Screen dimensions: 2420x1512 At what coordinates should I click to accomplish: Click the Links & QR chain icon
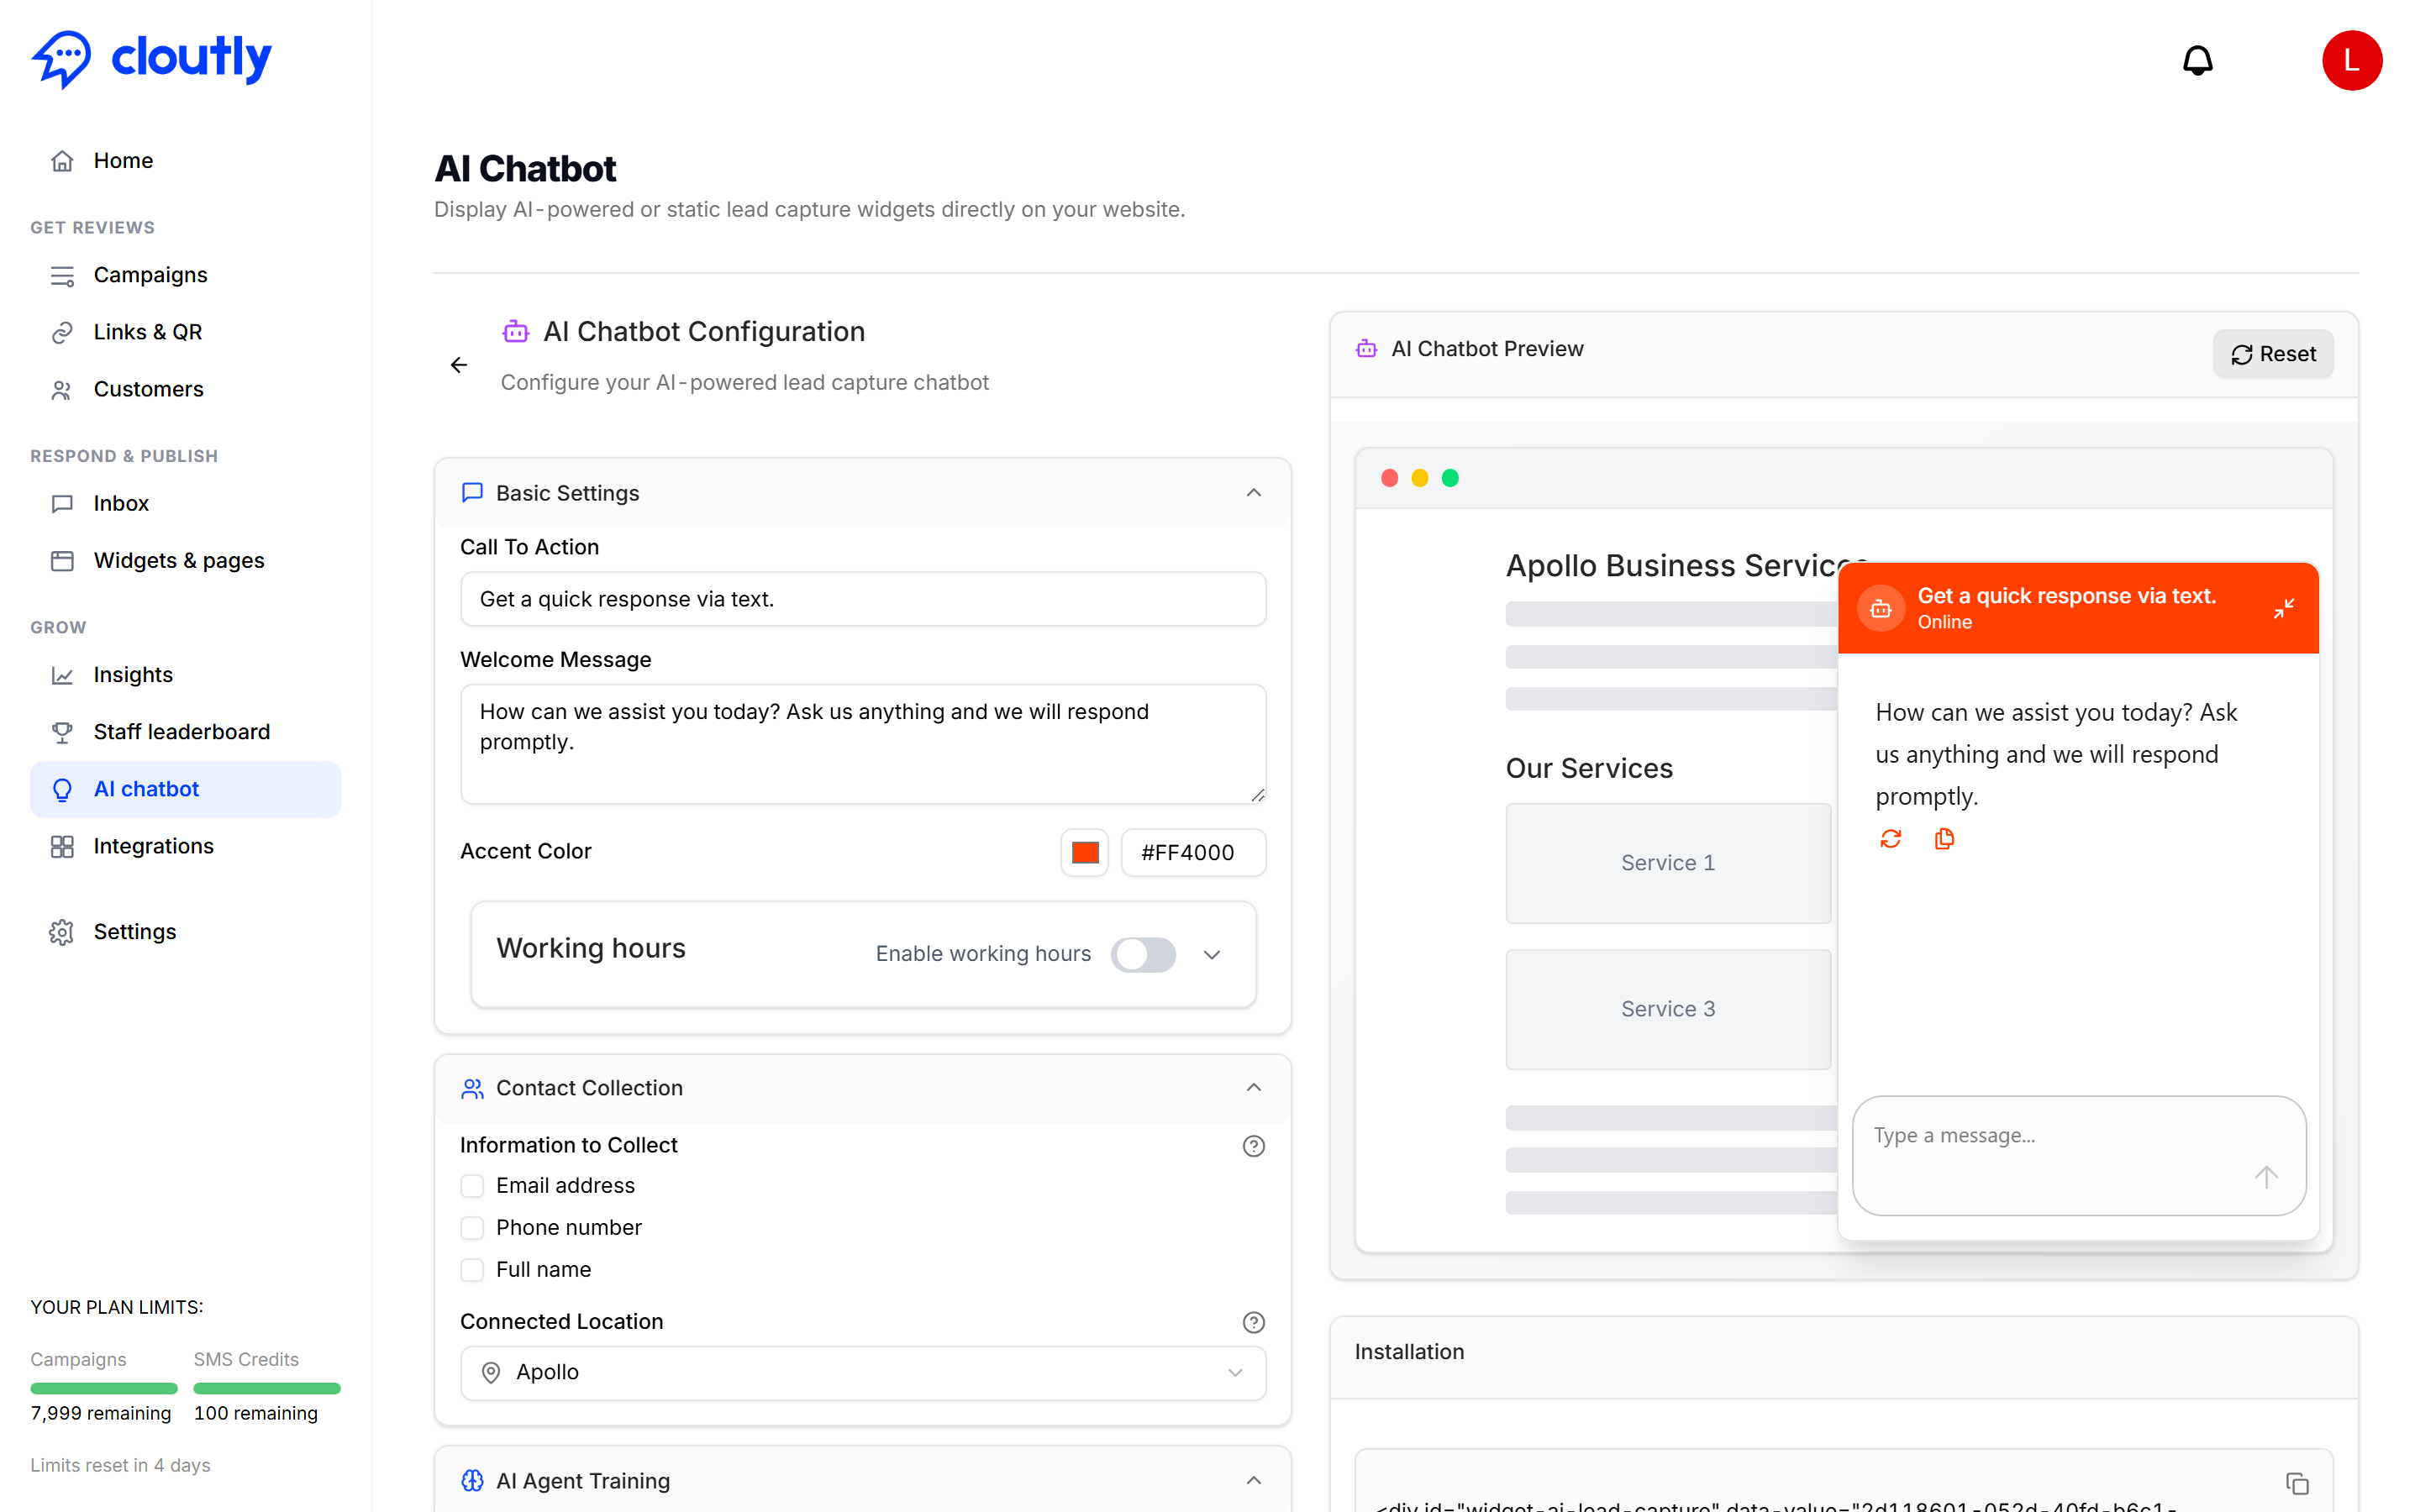click(x=62, y=332)
